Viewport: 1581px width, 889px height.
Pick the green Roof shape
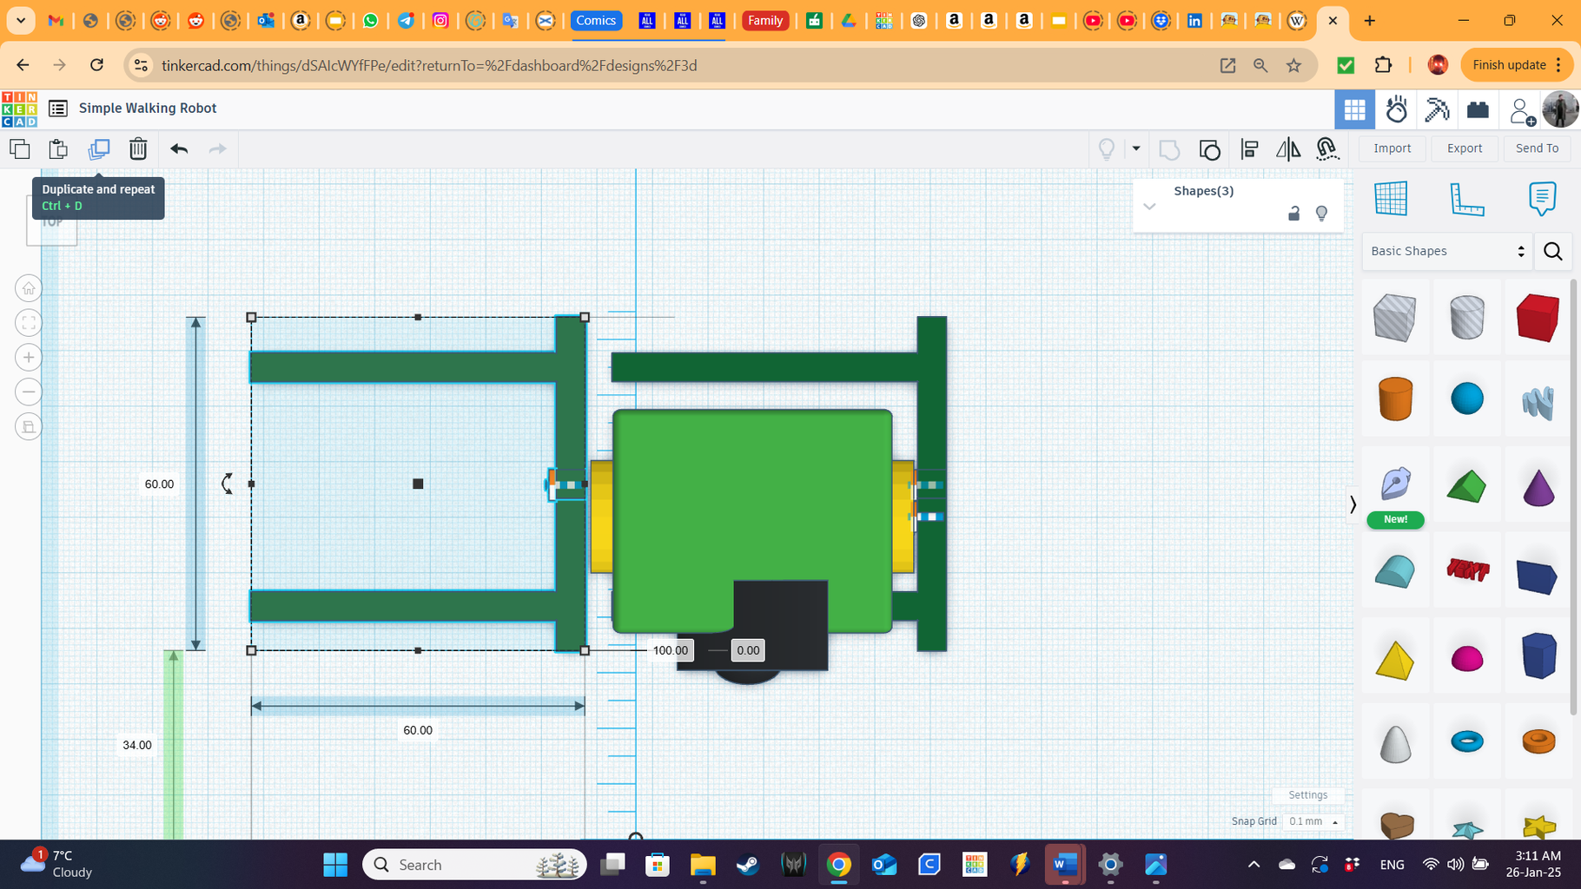1467,486
